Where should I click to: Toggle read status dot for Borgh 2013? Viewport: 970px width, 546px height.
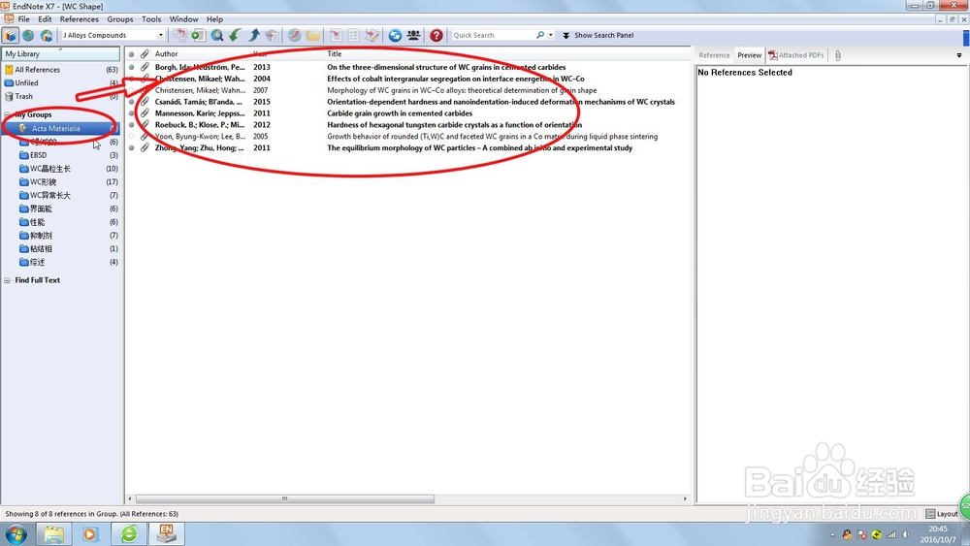pyautogui.click(x=131, y=67)
